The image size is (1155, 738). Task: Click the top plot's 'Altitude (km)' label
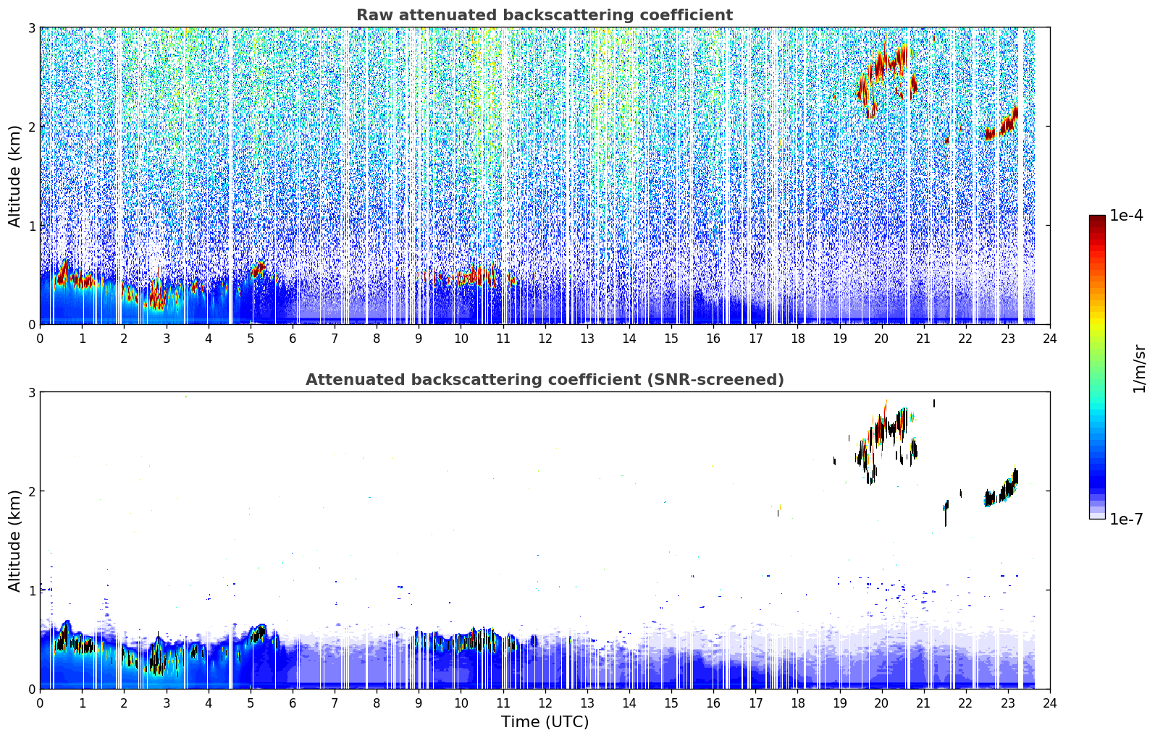pyautogui.click(x=14, y=176)
